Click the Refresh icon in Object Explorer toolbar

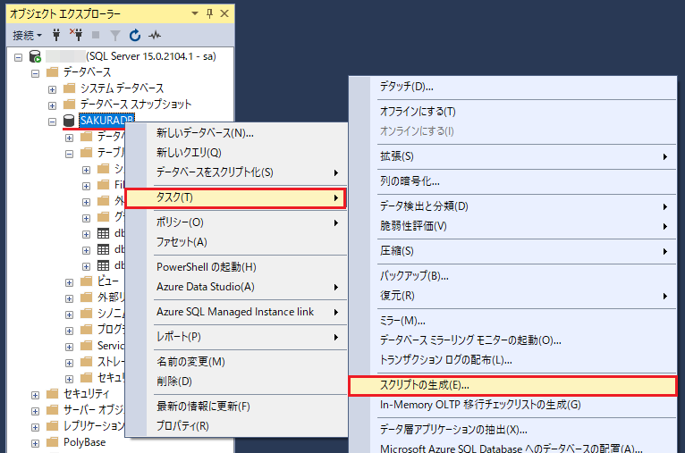coord(135,36)
